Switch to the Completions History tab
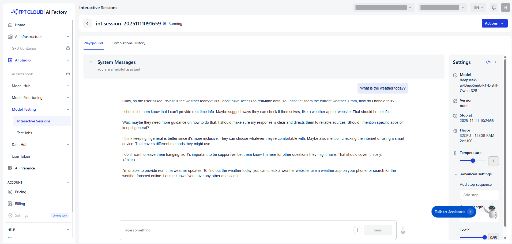 point(128,43)
